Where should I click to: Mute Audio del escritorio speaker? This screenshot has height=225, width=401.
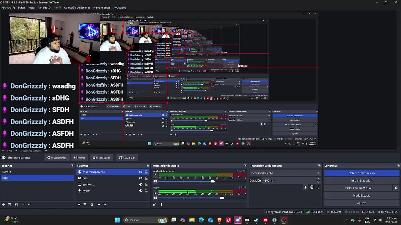click(155, 181)
